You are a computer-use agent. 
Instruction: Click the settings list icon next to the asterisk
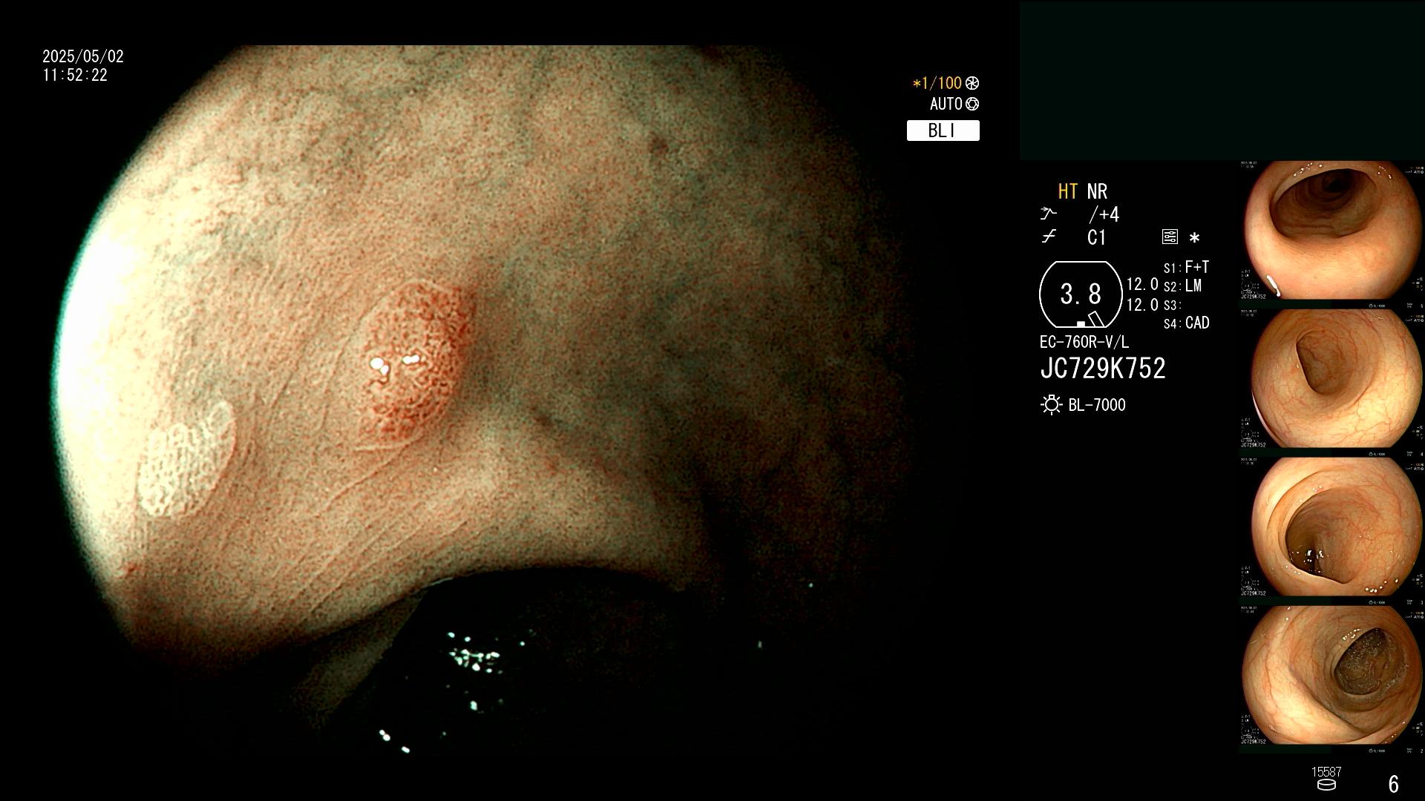click(x=1170, y=237)
